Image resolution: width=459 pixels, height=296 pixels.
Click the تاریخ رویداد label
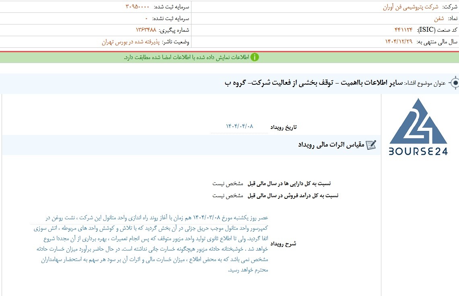283,127
